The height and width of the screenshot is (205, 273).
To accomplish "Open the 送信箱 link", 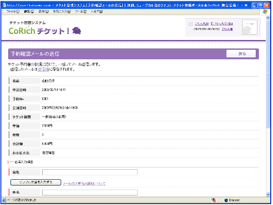I will pos(43,70).
